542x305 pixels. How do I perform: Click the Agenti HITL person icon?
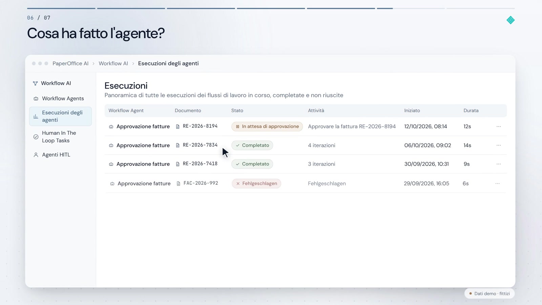pos(36,155)
